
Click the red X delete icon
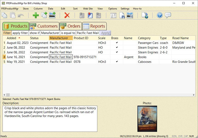click(67, 15)
